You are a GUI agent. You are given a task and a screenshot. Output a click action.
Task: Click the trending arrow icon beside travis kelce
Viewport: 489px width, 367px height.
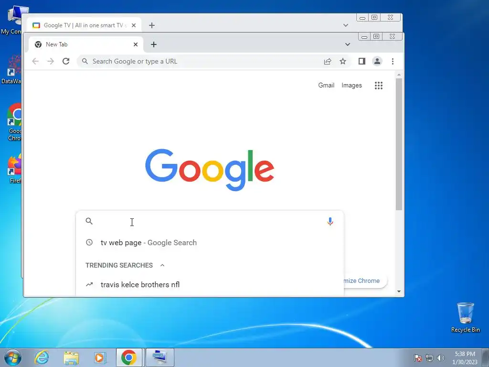pyautogui.click(x=89, y=284)
